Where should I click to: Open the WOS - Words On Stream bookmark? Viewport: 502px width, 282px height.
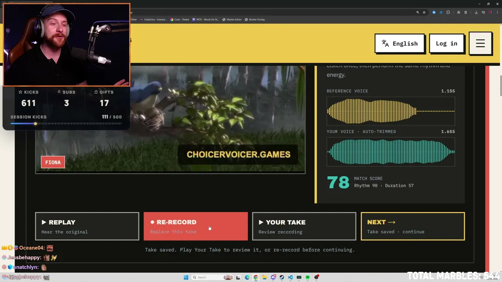205,20
